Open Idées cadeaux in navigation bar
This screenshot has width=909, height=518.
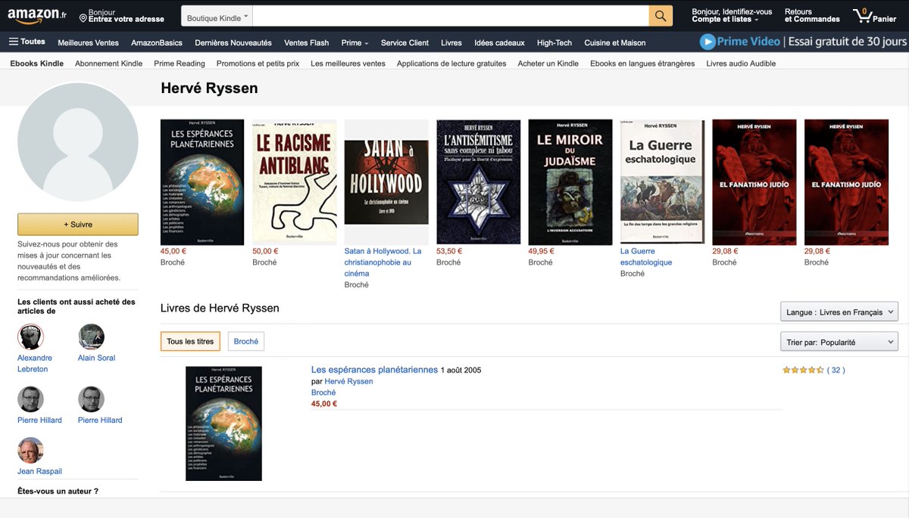499,43
